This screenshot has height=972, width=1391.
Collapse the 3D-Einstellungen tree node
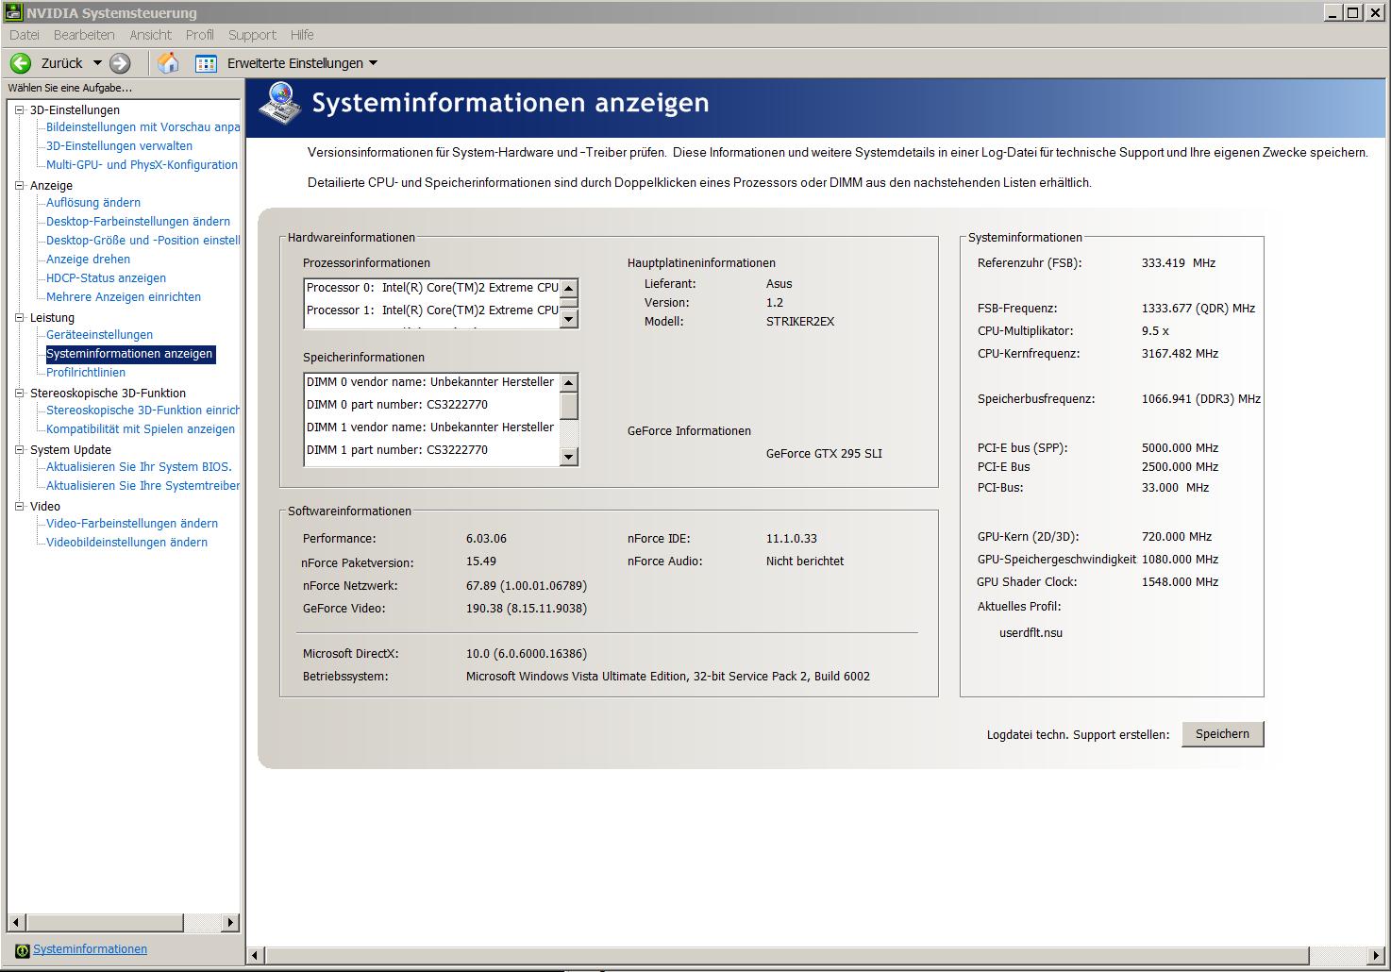tap(19, 110)
